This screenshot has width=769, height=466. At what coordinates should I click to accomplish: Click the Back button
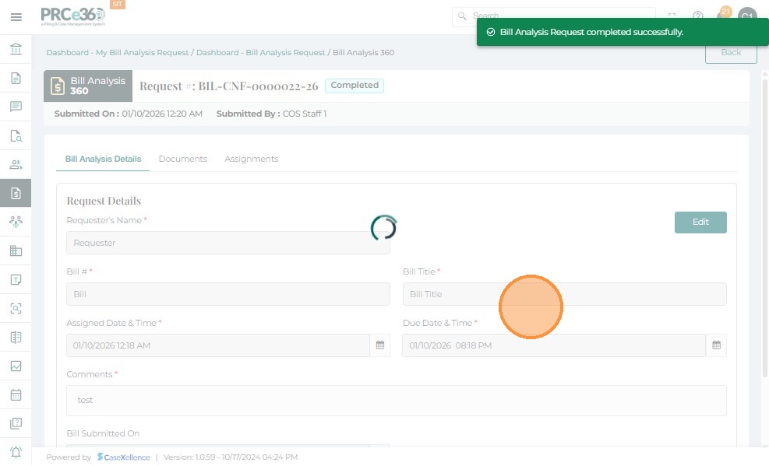tap(731, 52)
